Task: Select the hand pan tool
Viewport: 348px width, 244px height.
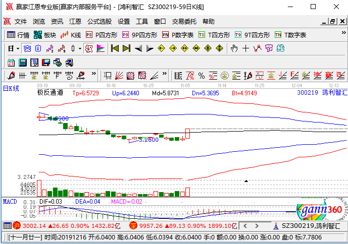Action: tap(234, 48)
